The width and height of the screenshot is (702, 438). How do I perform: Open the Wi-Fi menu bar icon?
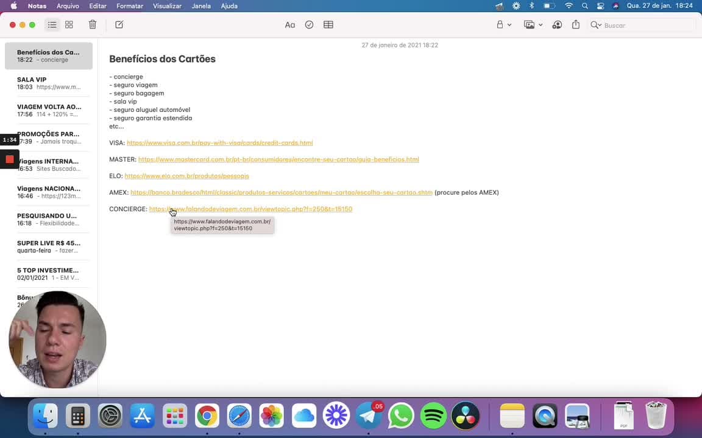[x=569, y=6]
